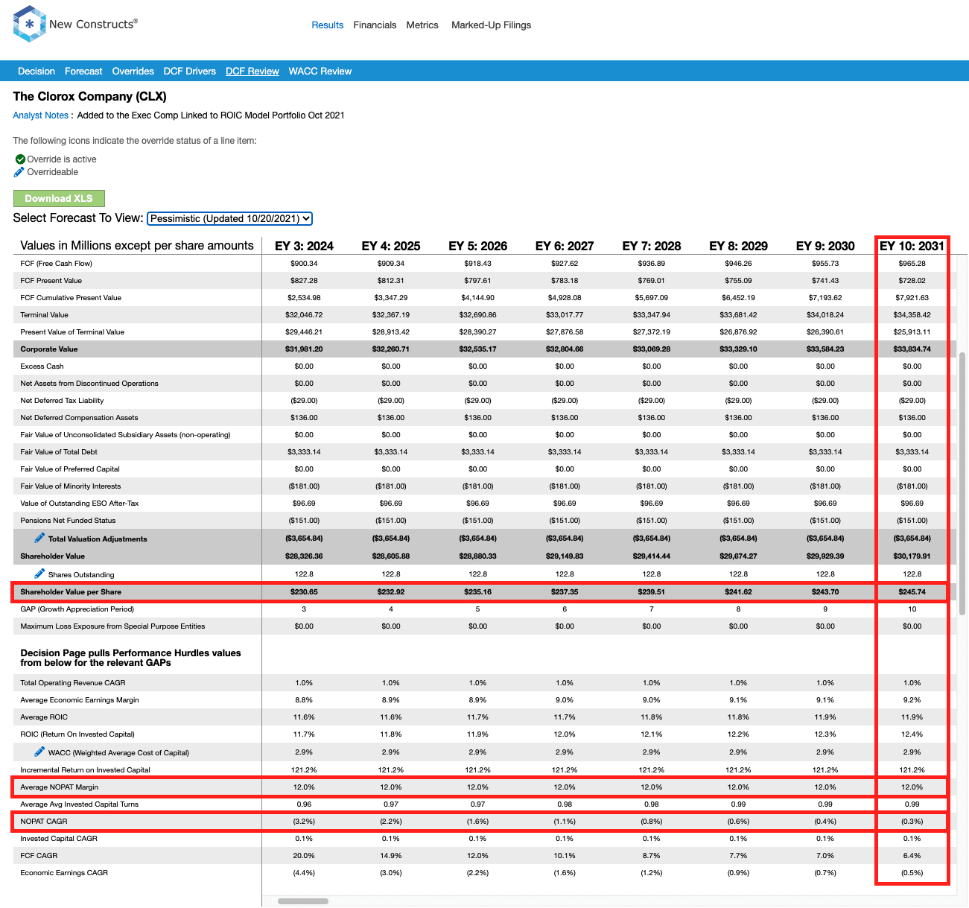Open the Financials menu item
The image size is (969, 908).
click(x=375, y=25)
